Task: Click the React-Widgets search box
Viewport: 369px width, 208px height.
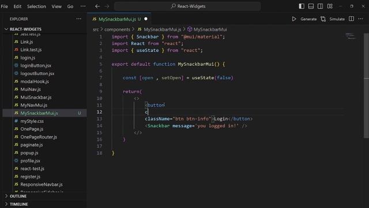Action: (x=187, y=6)
